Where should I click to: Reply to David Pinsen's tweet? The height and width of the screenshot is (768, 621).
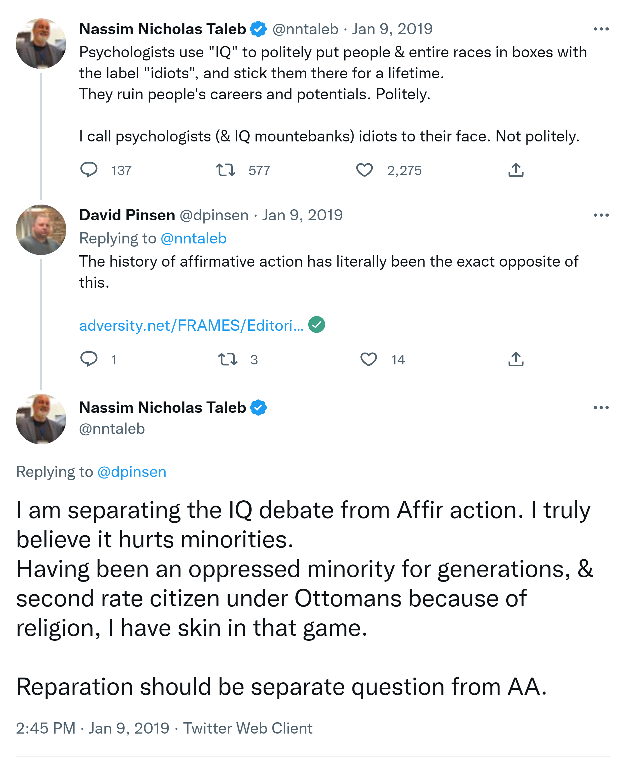(x=89, y=359)
